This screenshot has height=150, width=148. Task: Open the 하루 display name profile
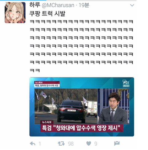[x=35, y=5]
